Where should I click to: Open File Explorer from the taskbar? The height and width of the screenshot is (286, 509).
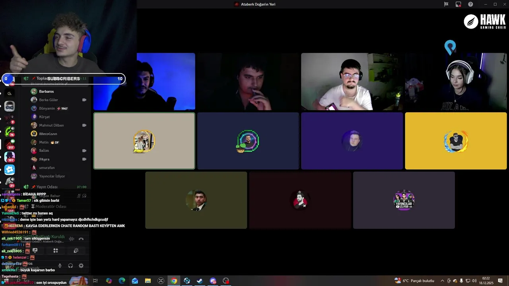(148, 281)
